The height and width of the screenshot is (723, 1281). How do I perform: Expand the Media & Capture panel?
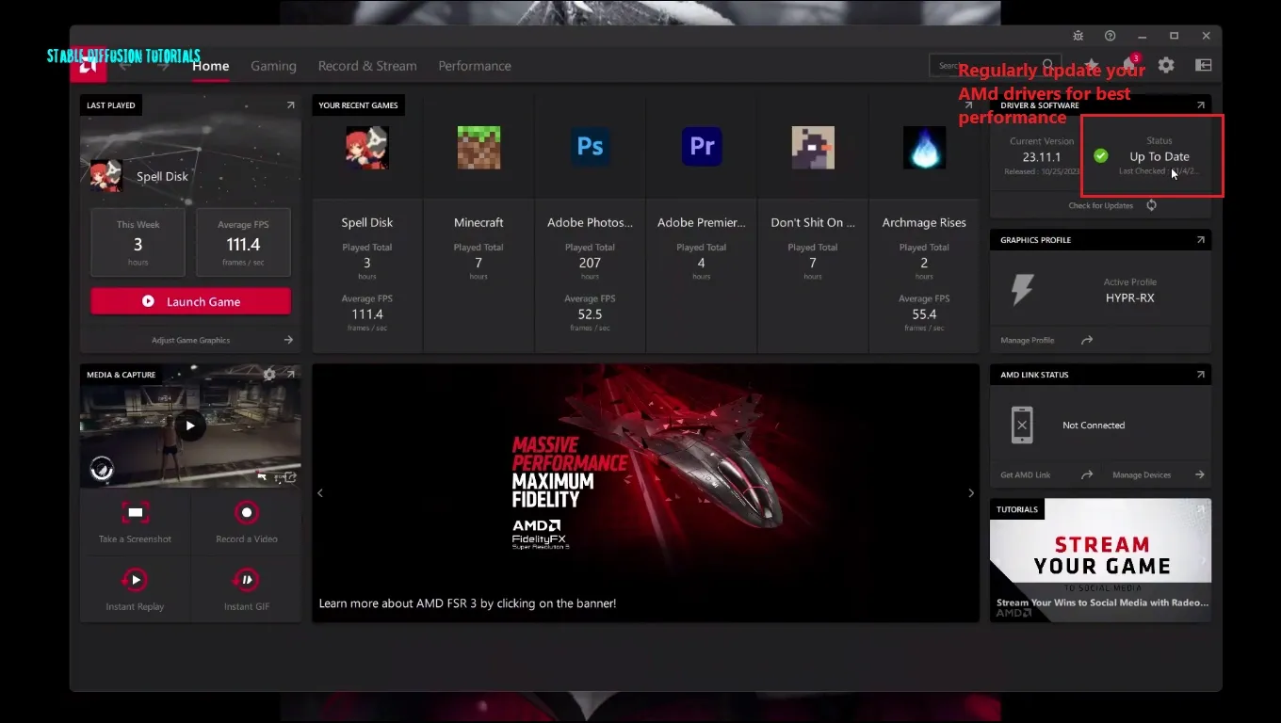tap(290, 375)
